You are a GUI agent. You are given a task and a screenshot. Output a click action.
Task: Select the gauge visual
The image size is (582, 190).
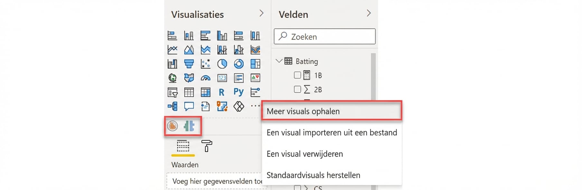[x=206, y=78]
